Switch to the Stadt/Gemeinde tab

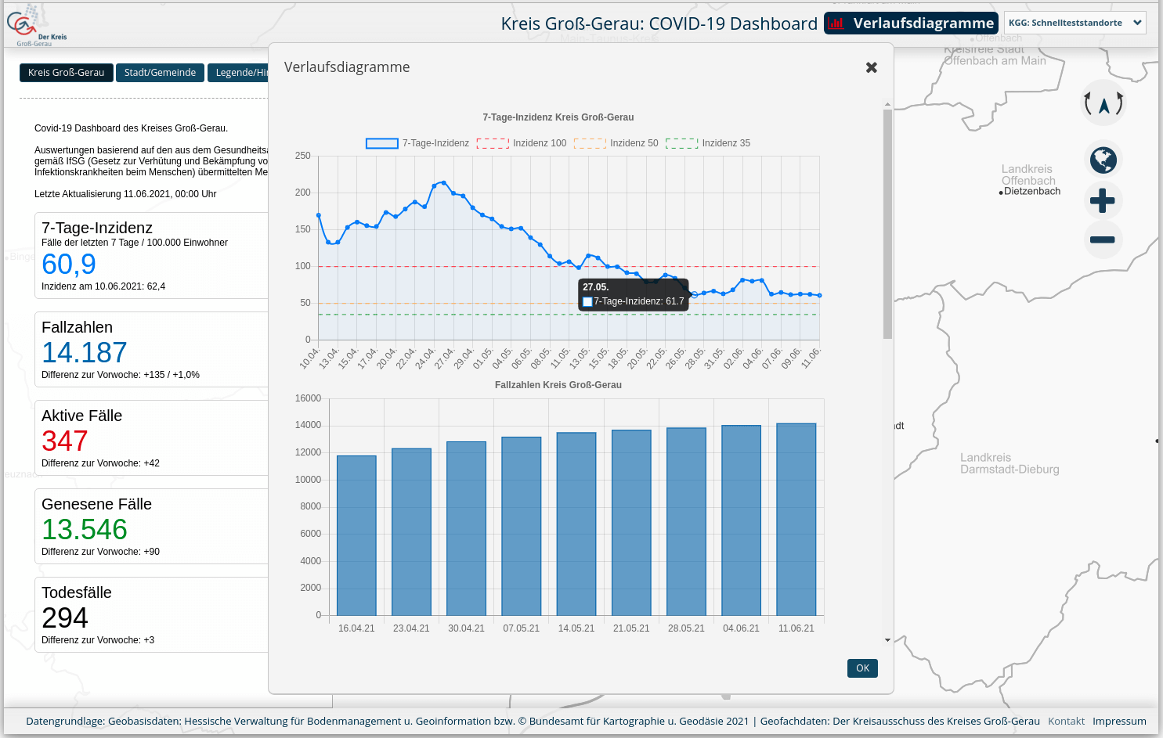click(160, 73)
